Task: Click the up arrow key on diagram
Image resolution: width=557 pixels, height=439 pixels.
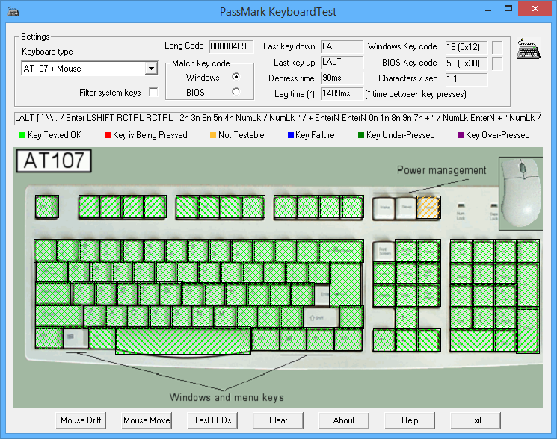Action: pyautogui.click(x=406, y=317)
